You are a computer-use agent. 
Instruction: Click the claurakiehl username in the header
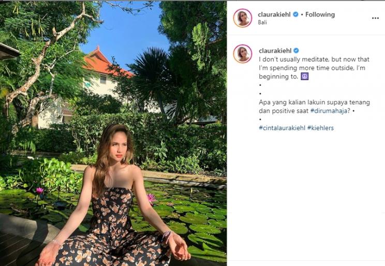click(274, 14)
